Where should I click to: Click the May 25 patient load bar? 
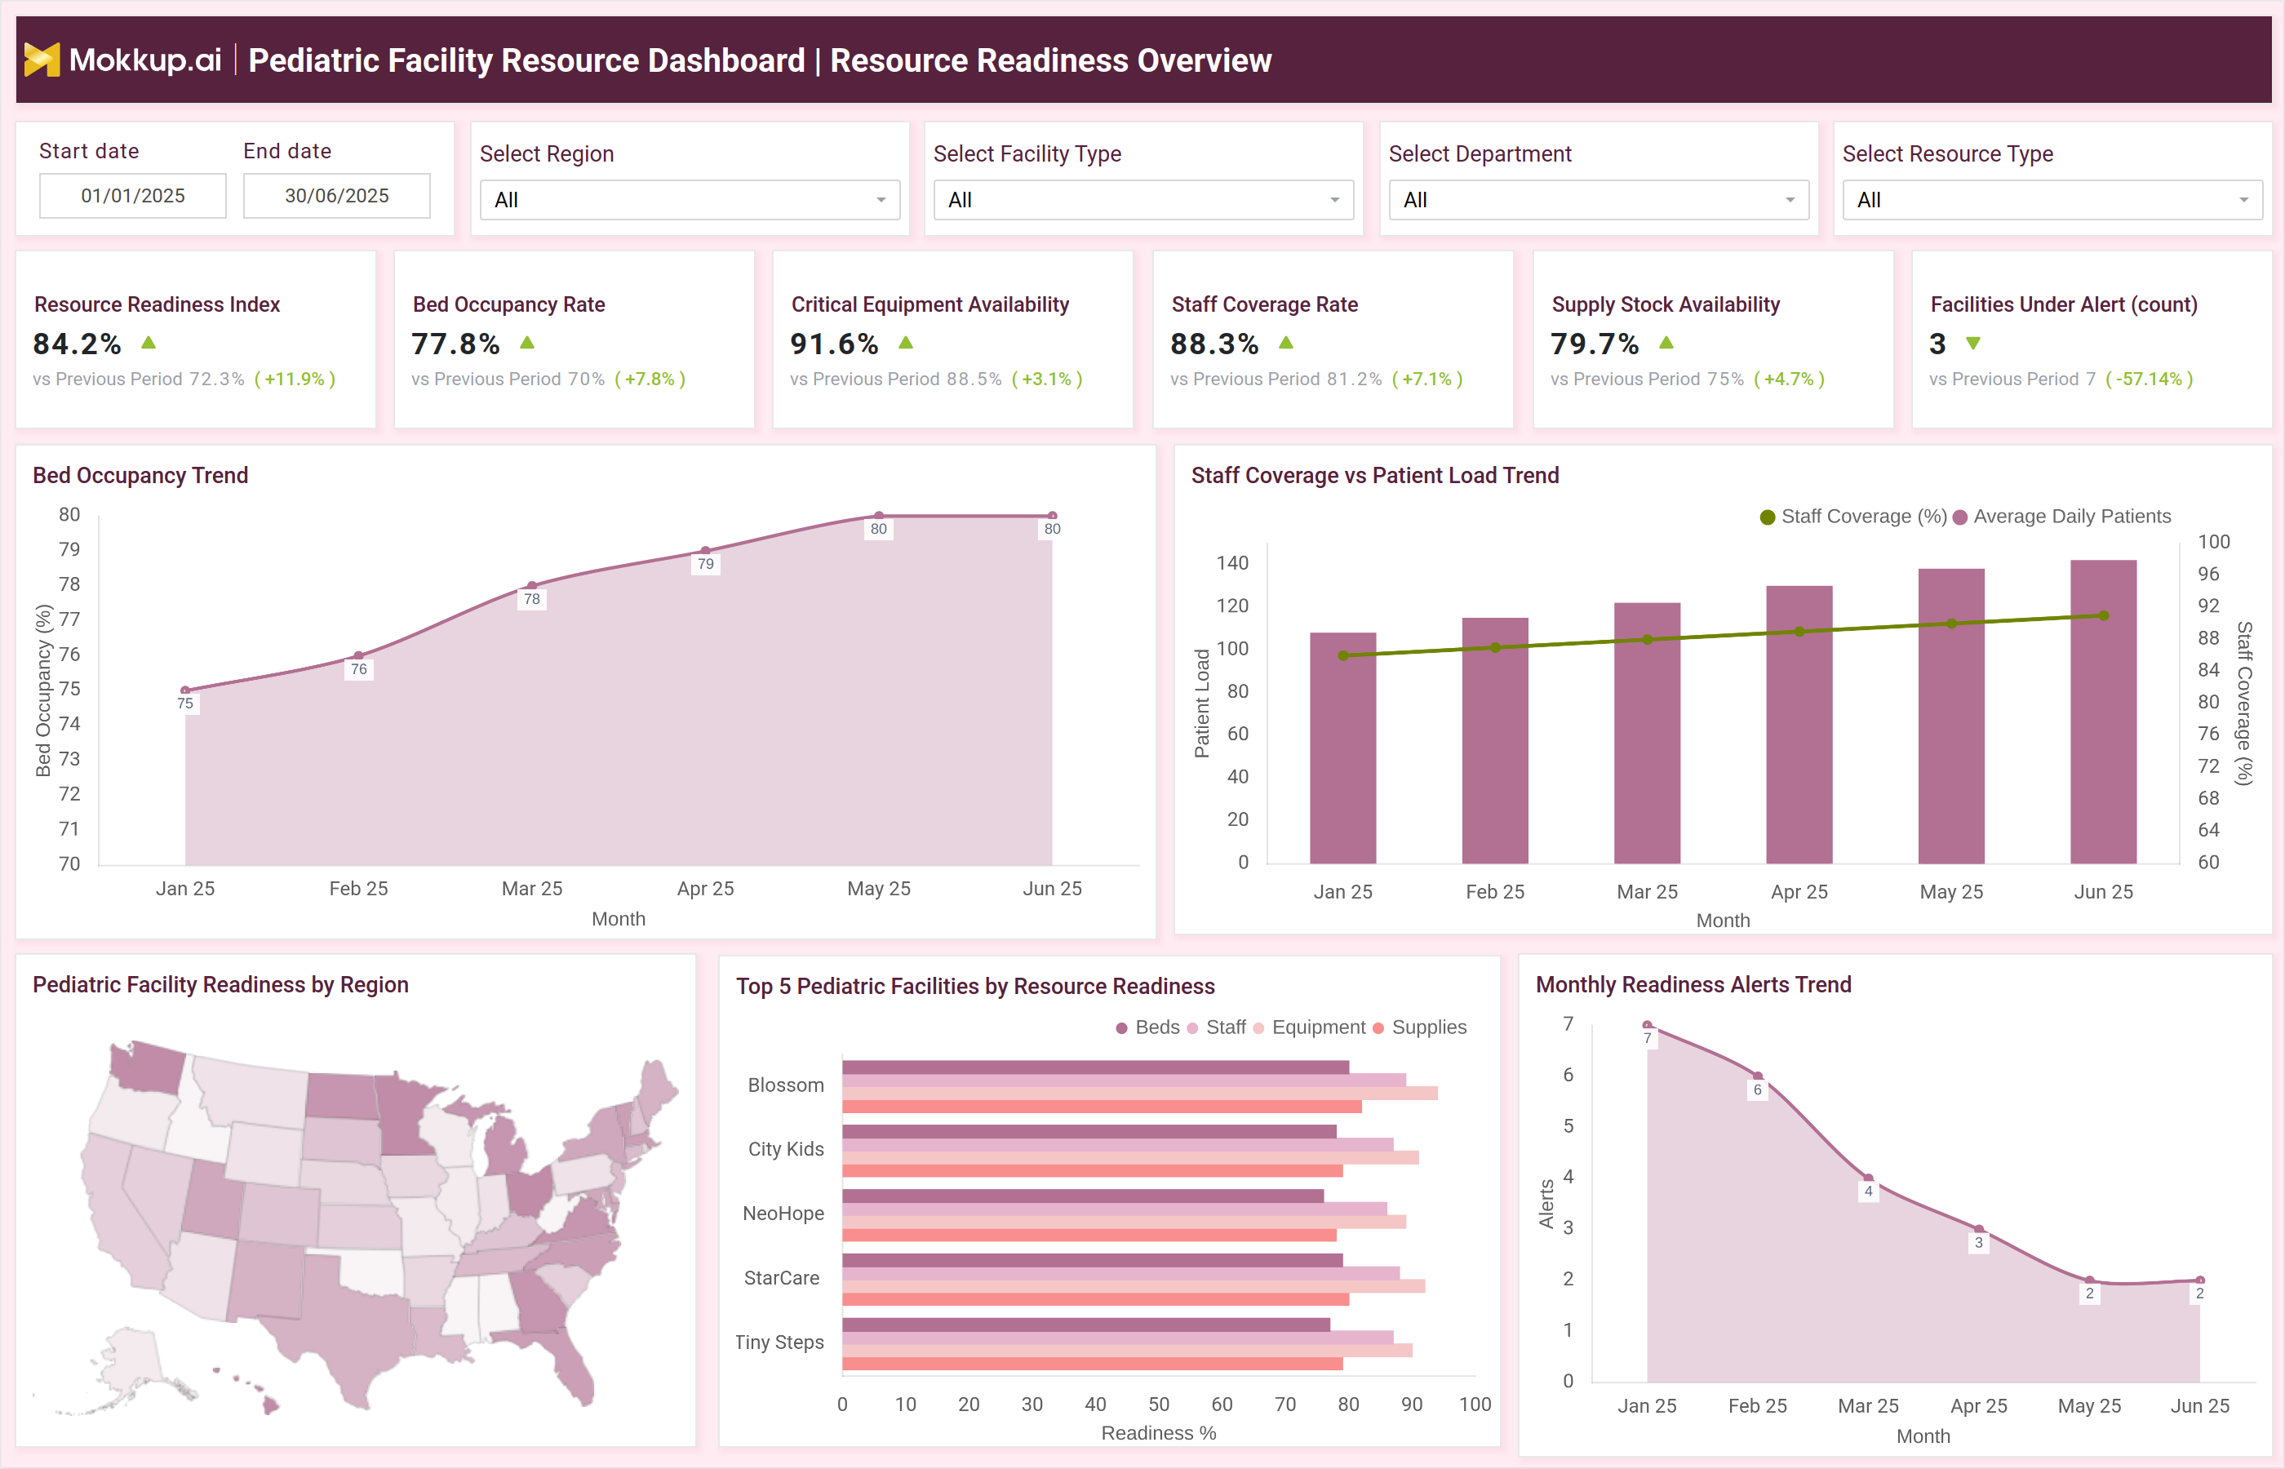[1951, 717]
